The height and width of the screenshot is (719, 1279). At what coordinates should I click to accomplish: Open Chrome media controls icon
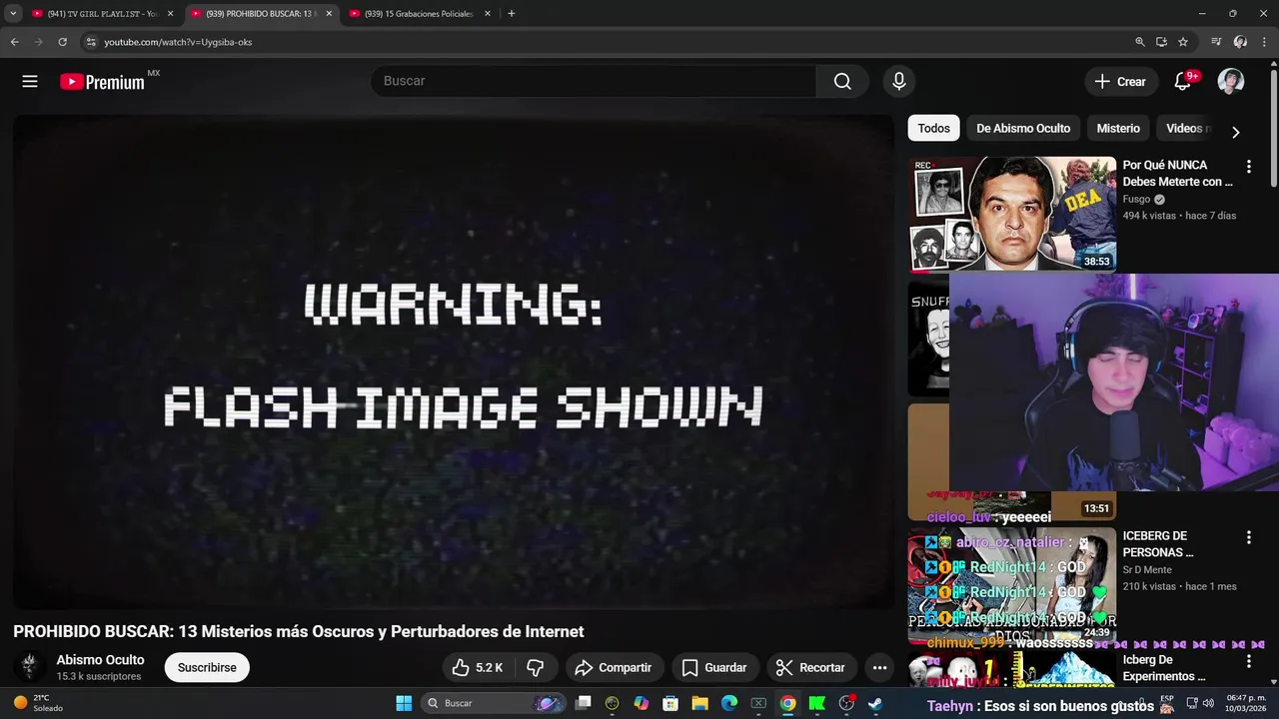coord(1216,42)
